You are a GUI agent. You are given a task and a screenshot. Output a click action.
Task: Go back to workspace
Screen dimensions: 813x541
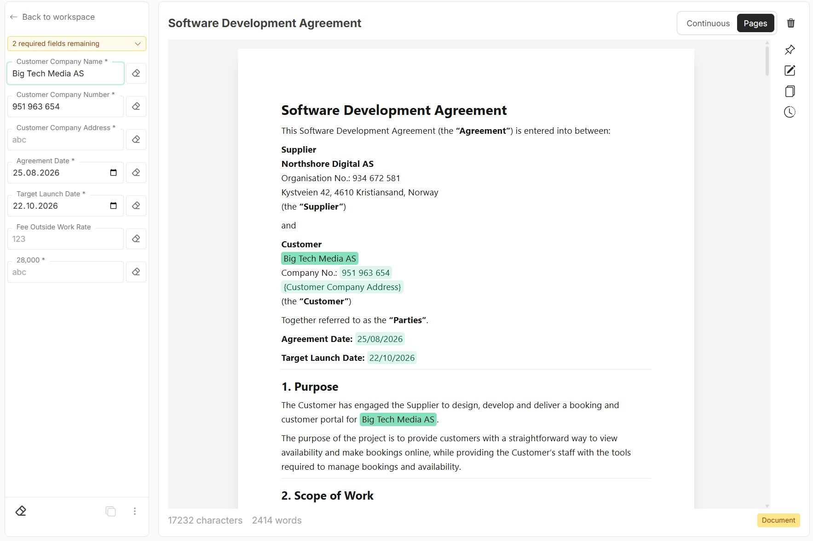(x=52, y=17)
